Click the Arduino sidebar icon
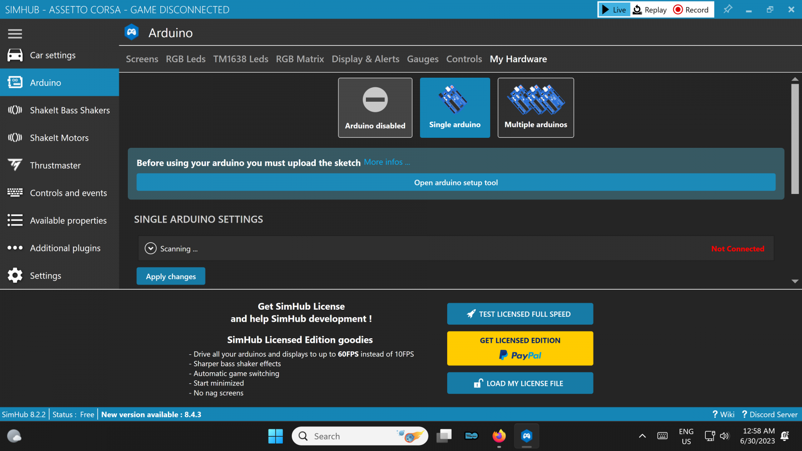Screen dimensions: 802x451 [15, 82]
